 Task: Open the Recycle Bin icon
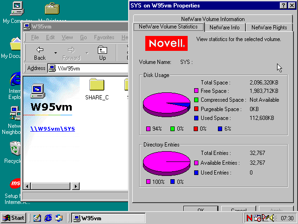15,148
